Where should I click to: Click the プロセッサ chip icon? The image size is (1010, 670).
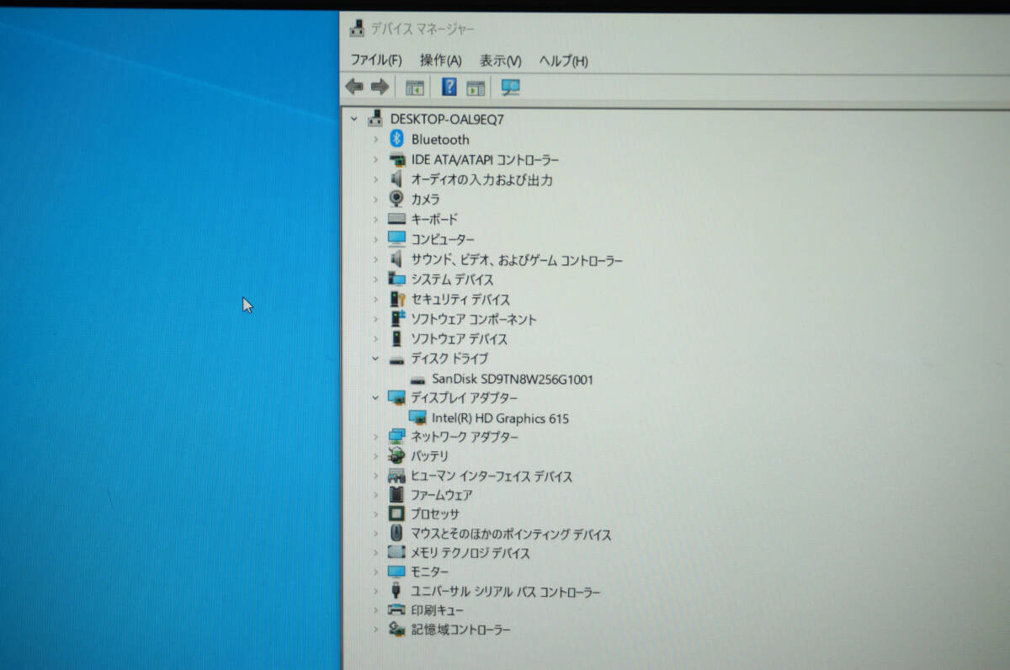click(396, 513)
